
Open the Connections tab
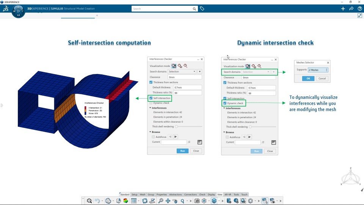[x=190, y=194]
